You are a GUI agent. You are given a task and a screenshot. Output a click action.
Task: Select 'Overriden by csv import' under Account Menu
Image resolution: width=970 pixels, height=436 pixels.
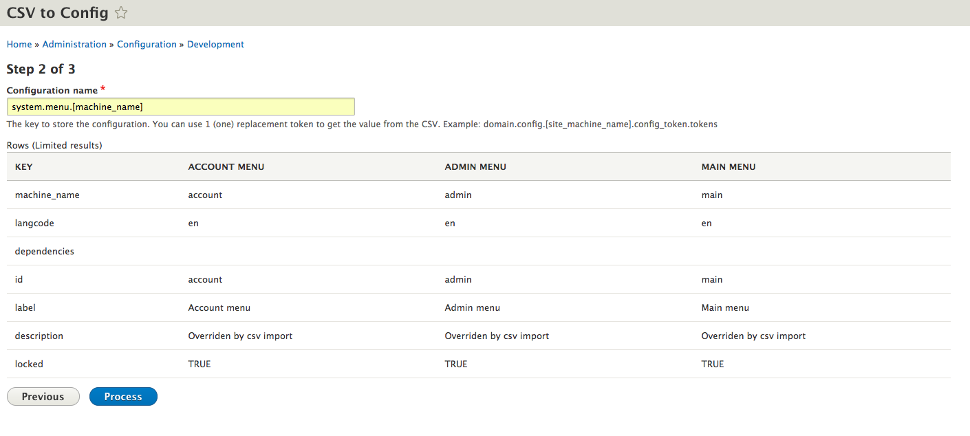[240, 336]
